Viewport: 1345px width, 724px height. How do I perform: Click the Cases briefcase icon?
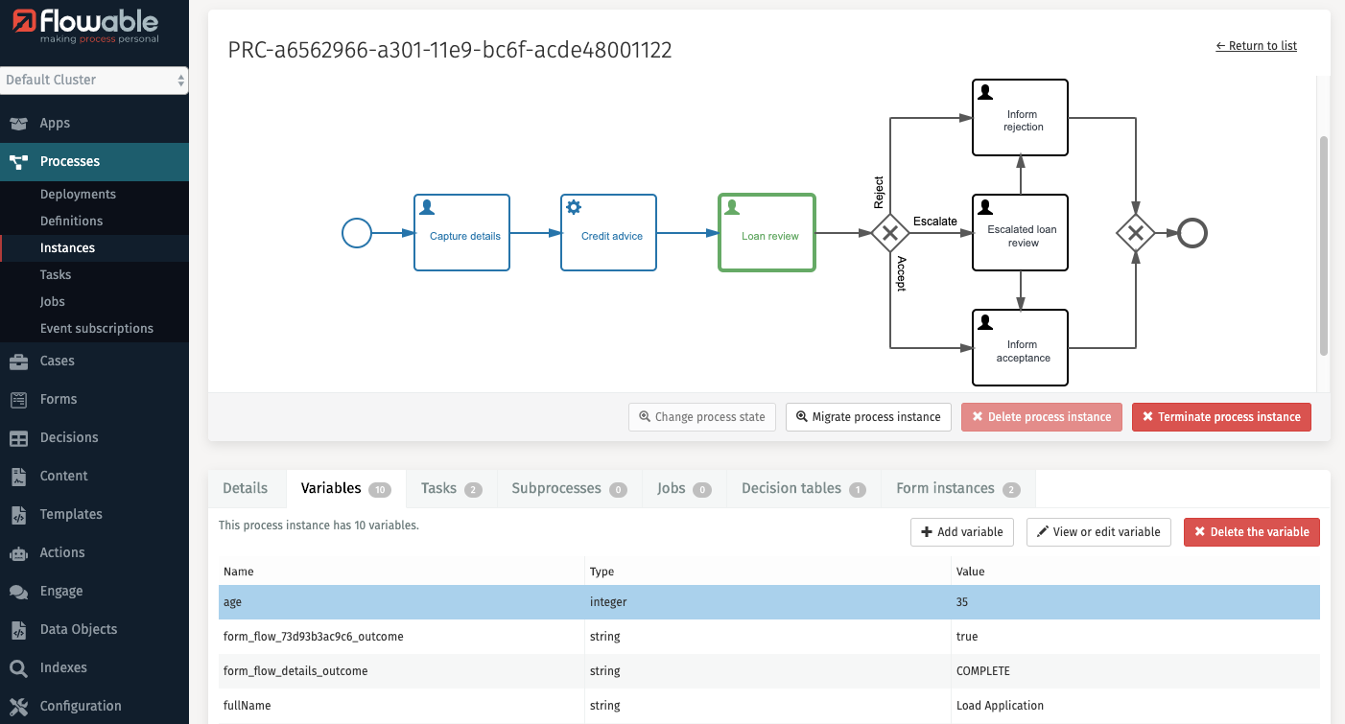point(18,362)
